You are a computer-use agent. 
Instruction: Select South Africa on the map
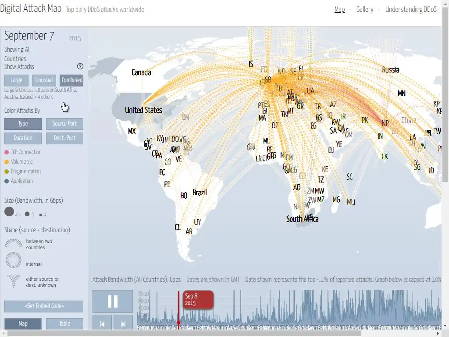coord(303,219)
